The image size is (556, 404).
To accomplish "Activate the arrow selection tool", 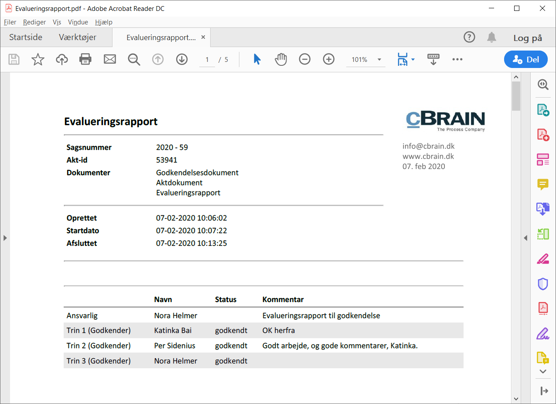I will (257, 59).
